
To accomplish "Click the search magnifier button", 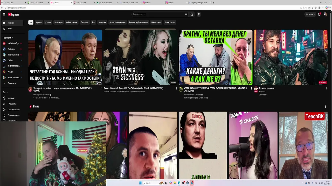I will pyautogui.click(x=192, y=14).
